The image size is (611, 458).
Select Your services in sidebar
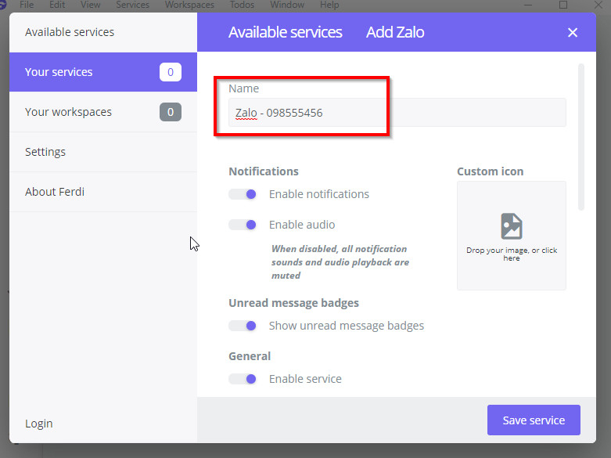pyautogui.click(x=103, y=72)
